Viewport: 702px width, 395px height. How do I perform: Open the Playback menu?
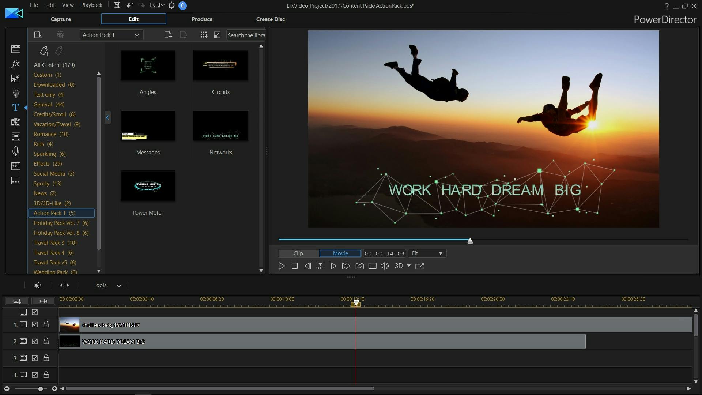tap(91, 5)
